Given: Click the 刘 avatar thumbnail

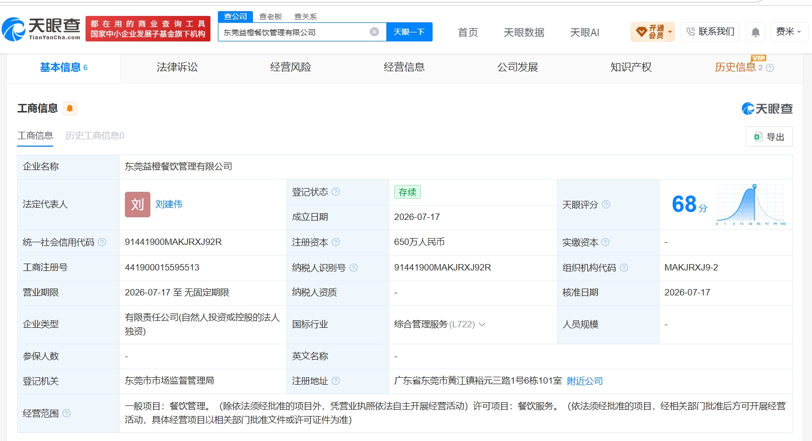Looking at the screenshot, I should coord(138,205).
